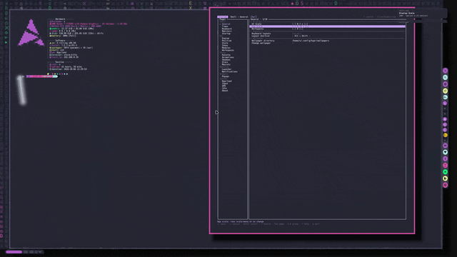Viewport: 457px width, 257px height.
Task: Open the Shadows settings page
Action: tap(226, 59)
